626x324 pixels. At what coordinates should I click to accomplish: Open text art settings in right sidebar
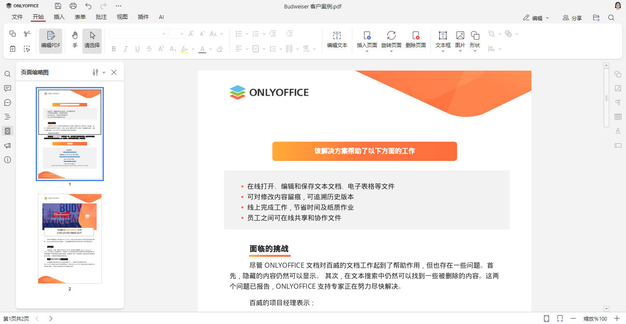click(618, 131)
